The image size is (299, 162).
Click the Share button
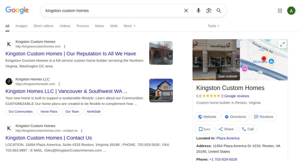tap(226, 129)
